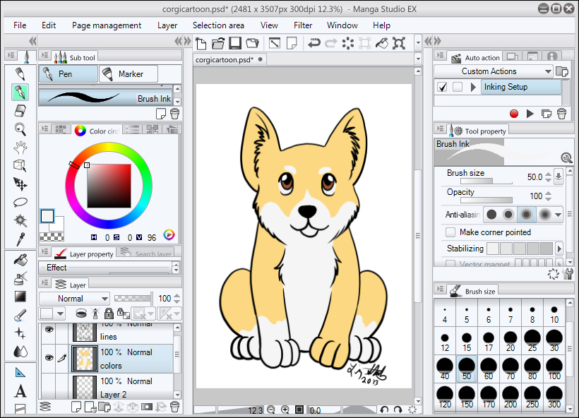Click the main foreground color swatch
Image resolution: width=579 pixels, height=418 pixels.
(47, 216)
